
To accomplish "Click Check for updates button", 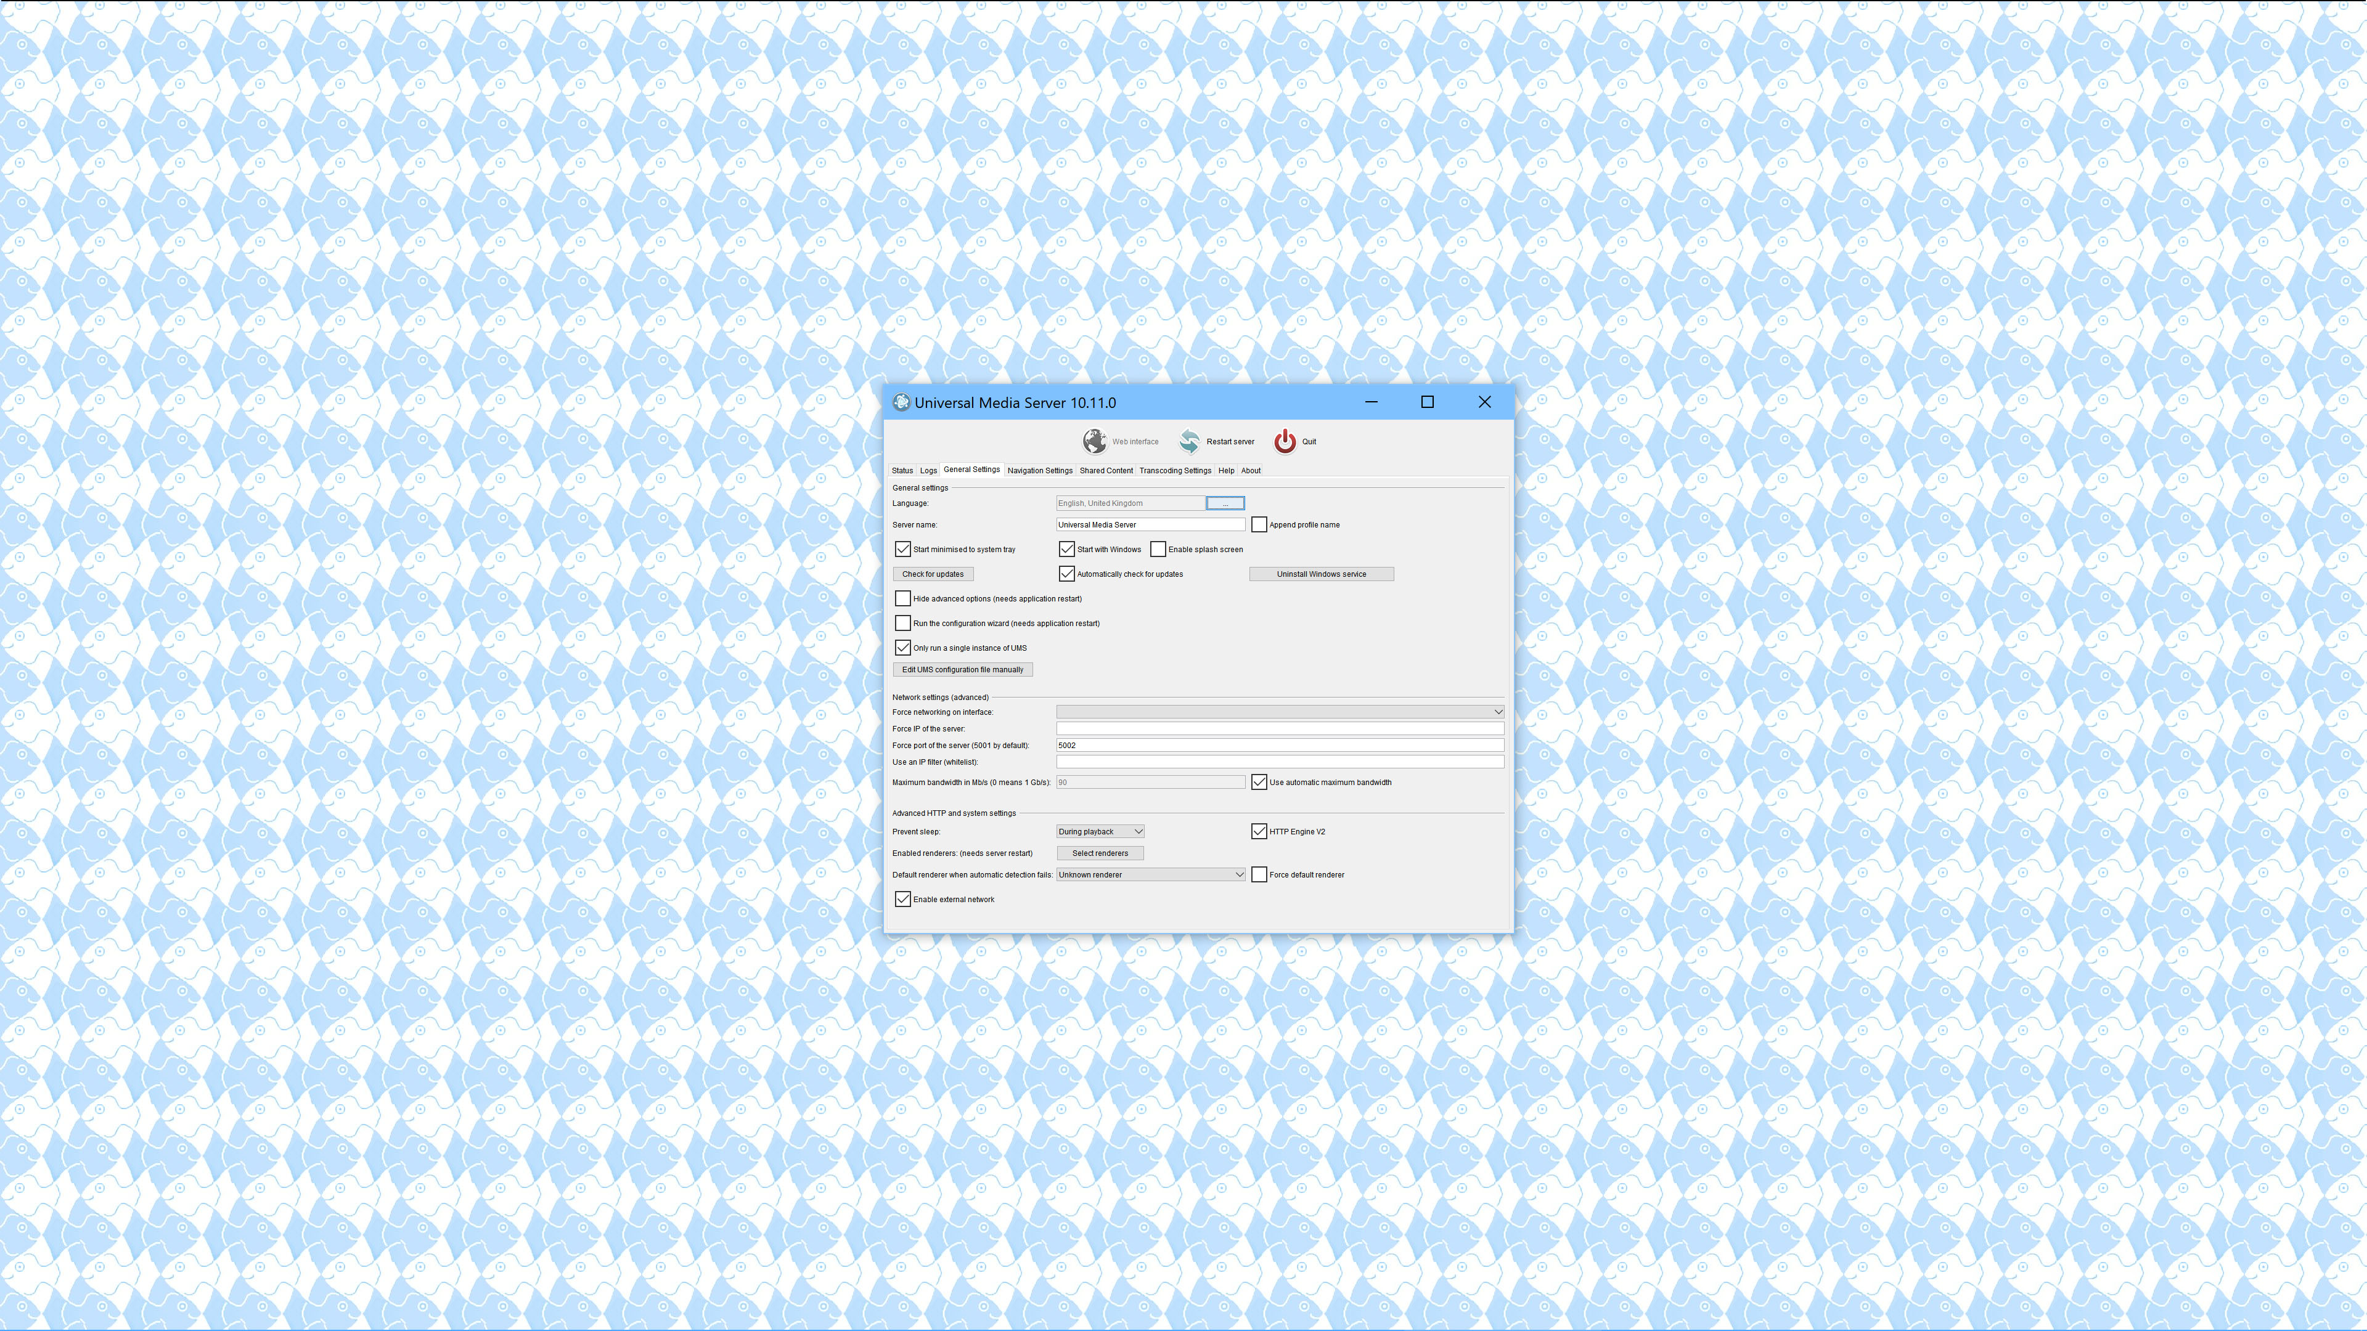I will coord(933,574).
